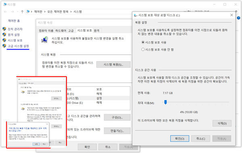Click the 7.17 GB current usage value
The width and height of the screenshot is (242, 153).
tap(168, 93)
